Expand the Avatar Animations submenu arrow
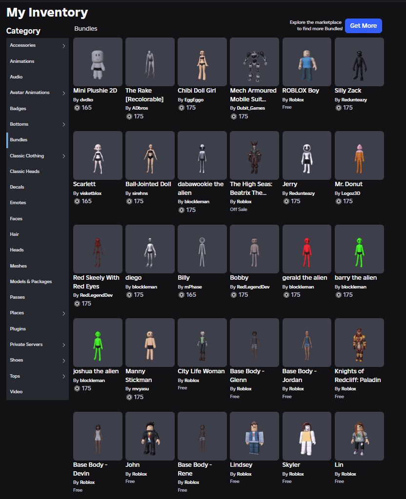406x499 pixels. coord(64,93)
